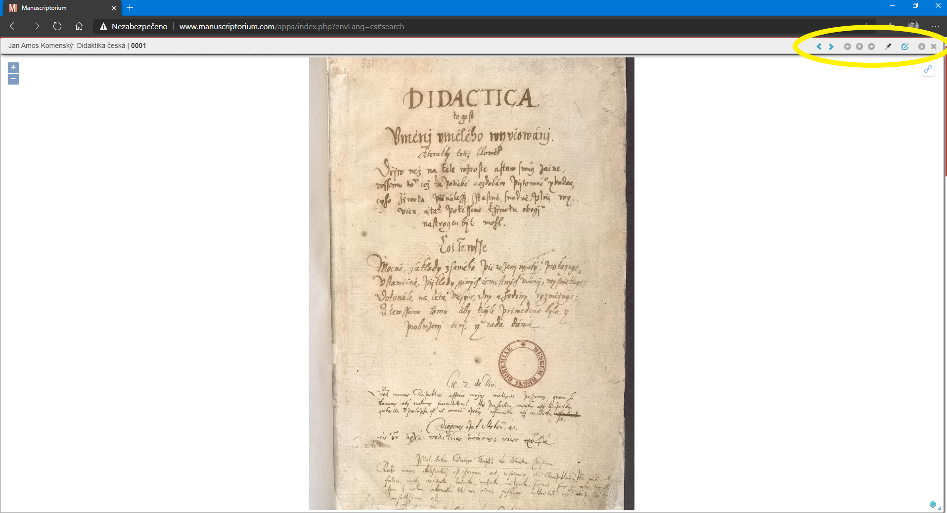Pin the viewer panel with pushpin icon
The image size is (947, 513).
coord(888,47)
